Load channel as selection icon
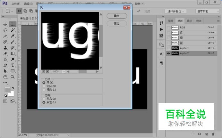222x138 pixels. click(193, 134)
